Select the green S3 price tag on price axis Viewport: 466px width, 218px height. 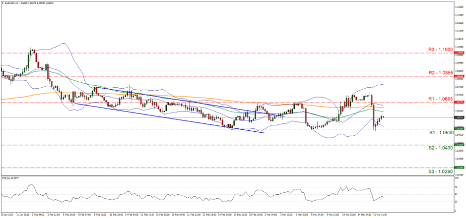tap(460, 167)
